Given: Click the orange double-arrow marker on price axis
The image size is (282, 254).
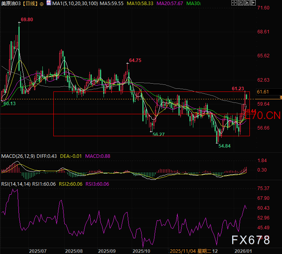Looking at the screenshot, I should click(x=280, y=97).
